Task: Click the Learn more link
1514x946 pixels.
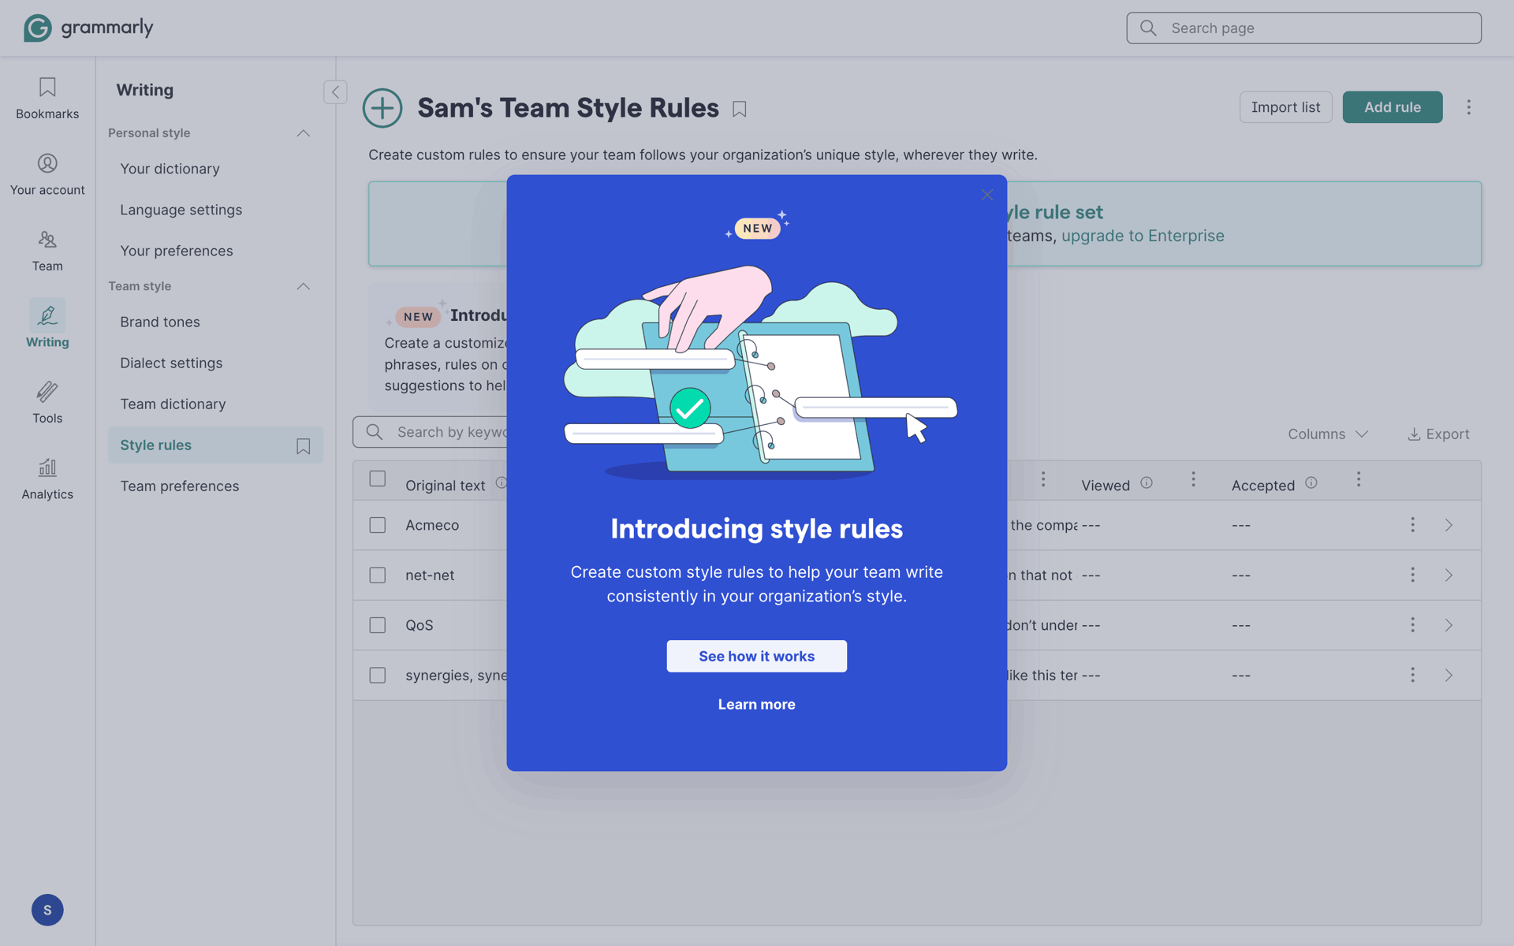Action: pyautogui.click(x=756, y=704)
